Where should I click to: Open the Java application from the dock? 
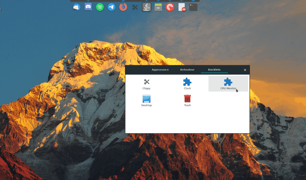[146, 7]
